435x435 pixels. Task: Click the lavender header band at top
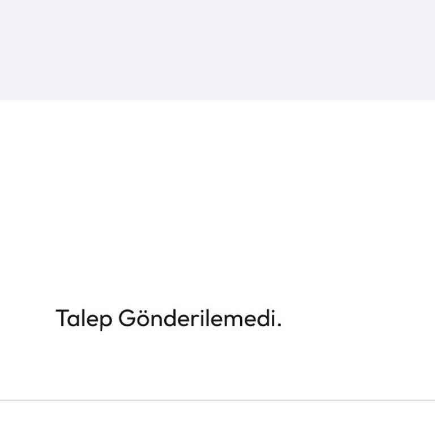click(x=217, y=50)
